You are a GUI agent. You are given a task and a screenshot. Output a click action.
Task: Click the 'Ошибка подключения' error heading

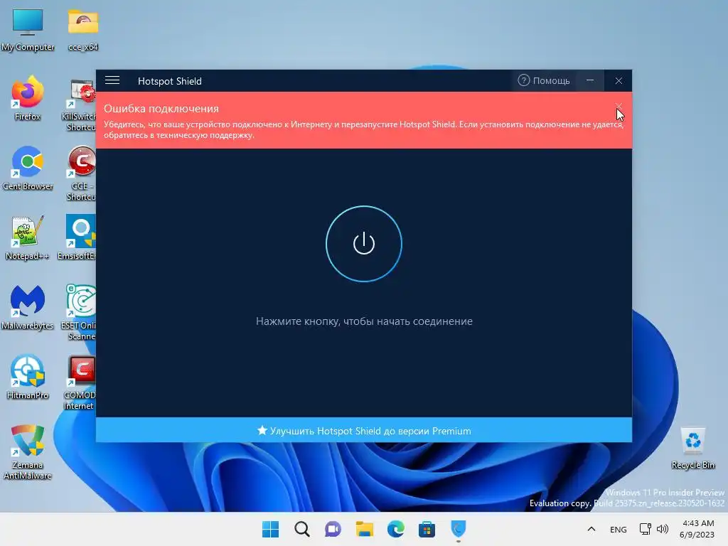pyautogui.click(x=161, y=109)
